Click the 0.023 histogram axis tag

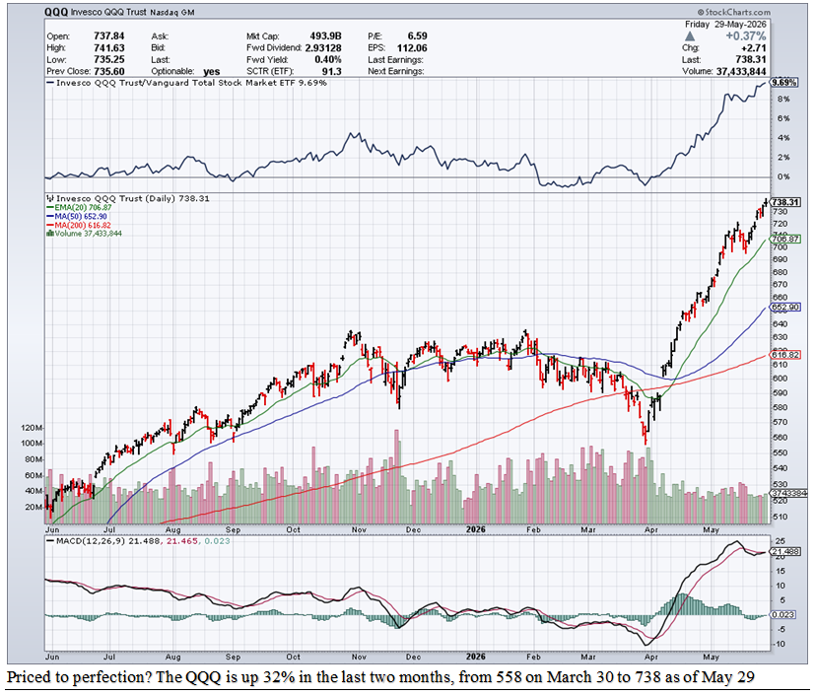[x=782, y=614]
